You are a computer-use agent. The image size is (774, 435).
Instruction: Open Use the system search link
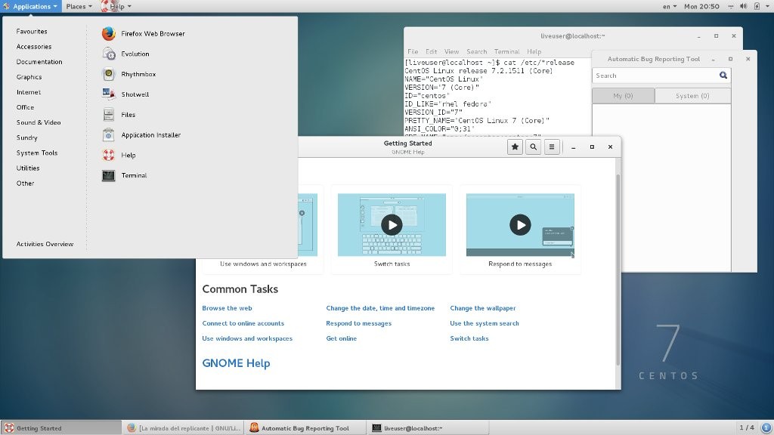pyautogui.click(x=485, y=323)
